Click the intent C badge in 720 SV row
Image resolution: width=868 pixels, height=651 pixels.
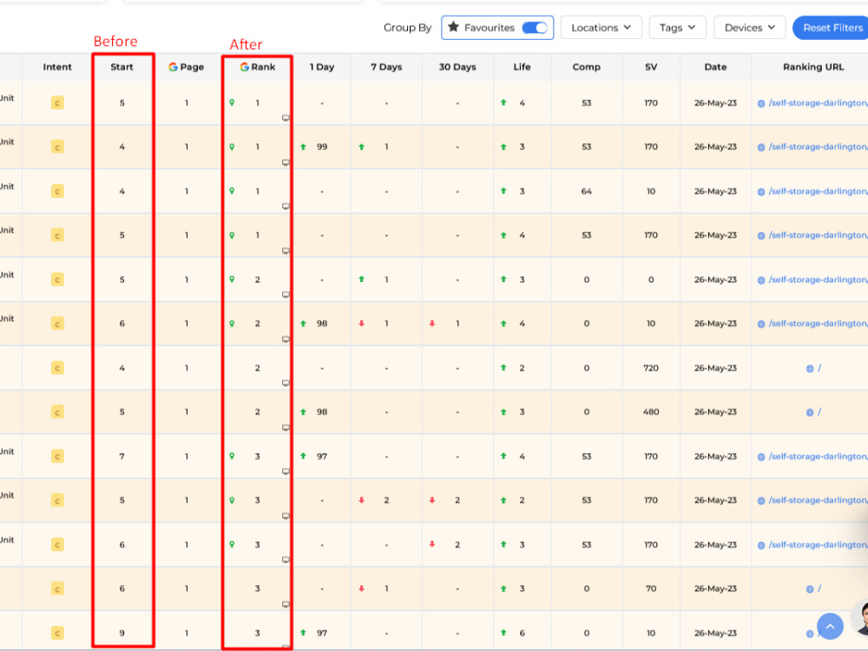[x=57, y=368]
